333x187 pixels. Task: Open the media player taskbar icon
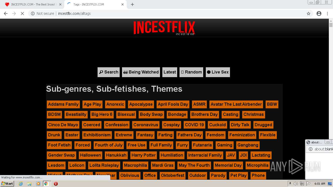click(x=38, y=184)
